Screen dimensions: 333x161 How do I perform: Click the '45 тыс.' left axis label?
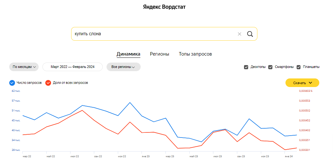16,120
